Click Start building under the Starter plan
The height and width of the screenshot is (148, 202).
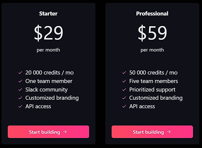[x=48, y=132]
